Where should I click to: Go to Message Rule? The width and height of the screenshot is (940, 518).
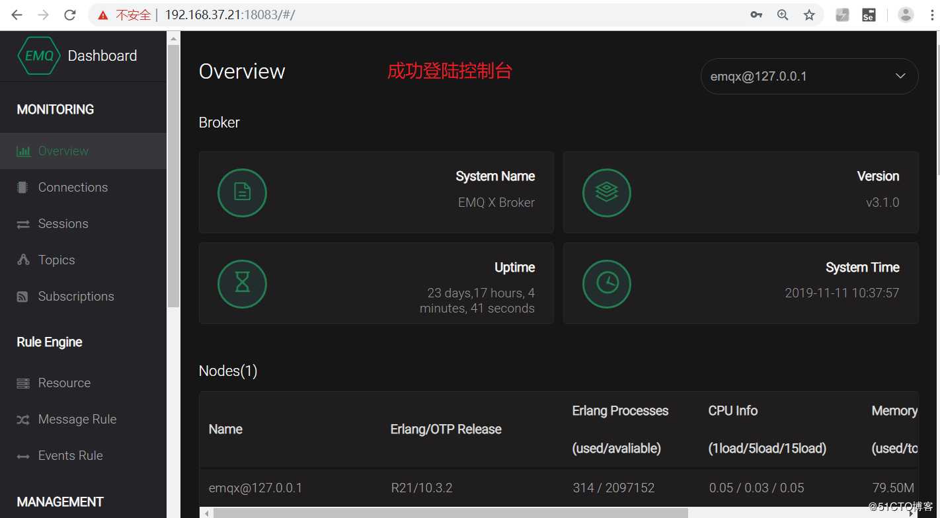[83, 420]
